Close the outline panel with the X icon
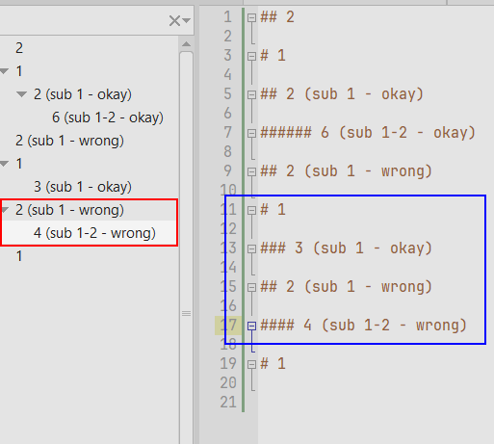Viewport: 494px width, 444px height. click(174, 21)
